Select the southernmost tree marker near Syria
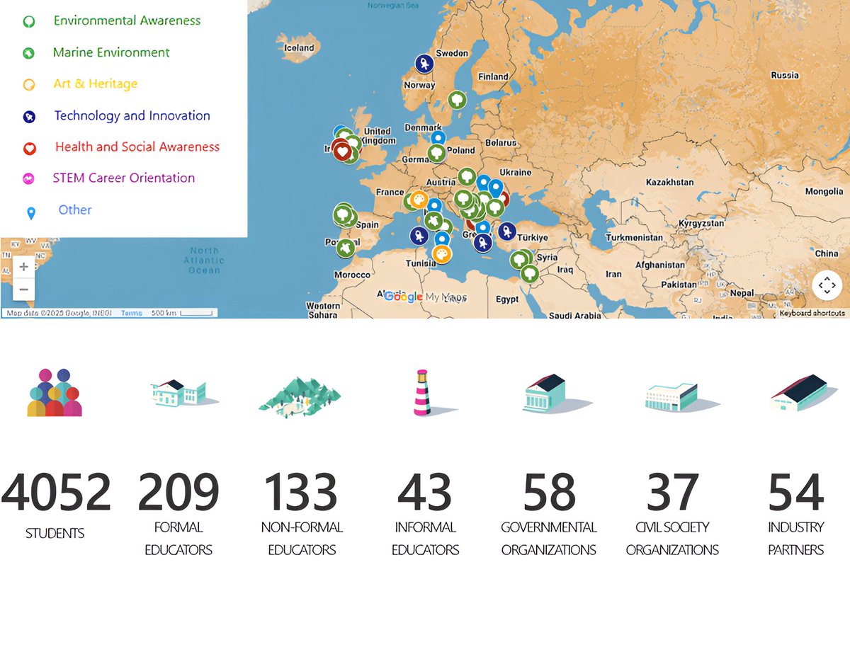 click(529, 273)
